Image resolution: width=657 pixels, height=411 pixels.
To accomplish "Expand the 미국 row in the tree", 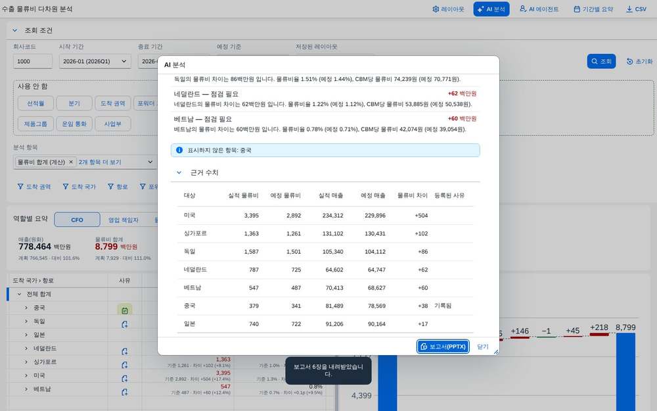I will pos(26,375).
